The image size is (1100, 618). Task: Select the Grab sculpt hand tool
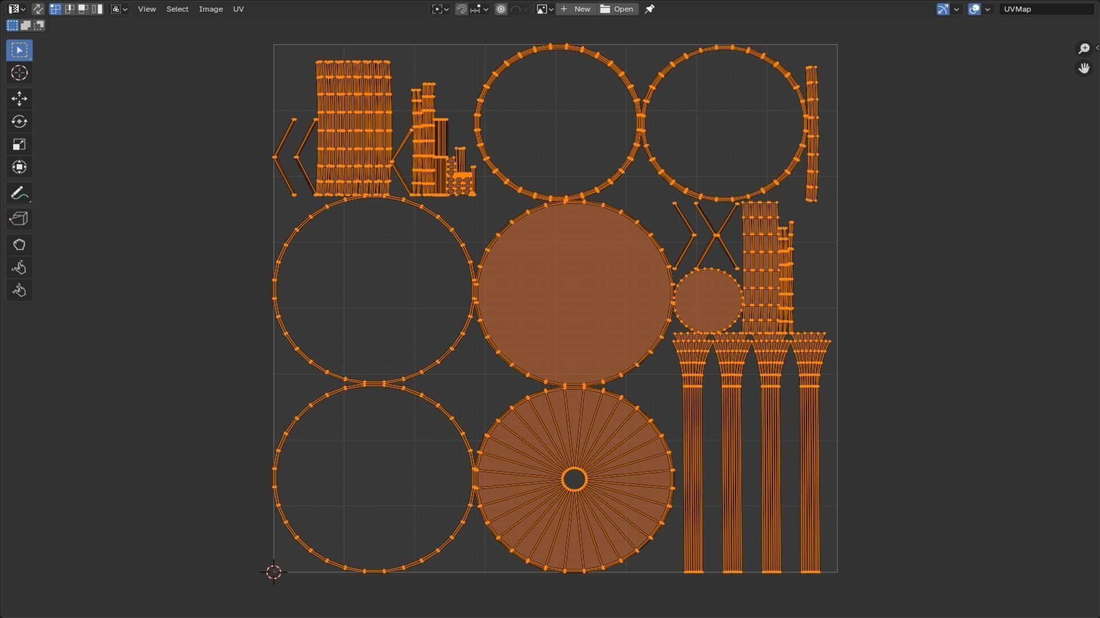pos(19,245)
